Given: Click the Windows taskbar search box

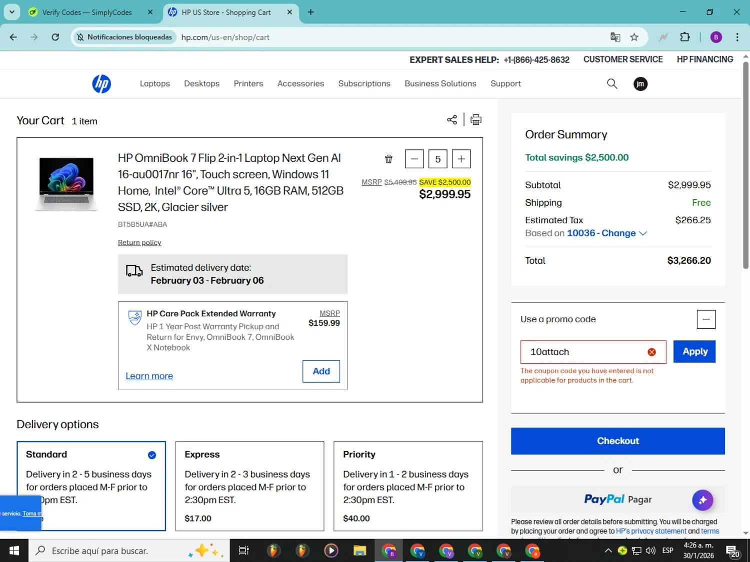Looking at the screenshot, I should coord(129,551).
